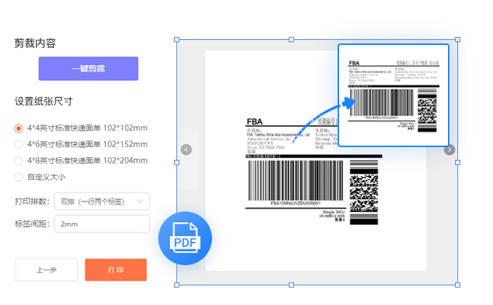Click the 标签间距 2mm input field
The height and width of the screenshot is (305, 493).
(102, 224)
